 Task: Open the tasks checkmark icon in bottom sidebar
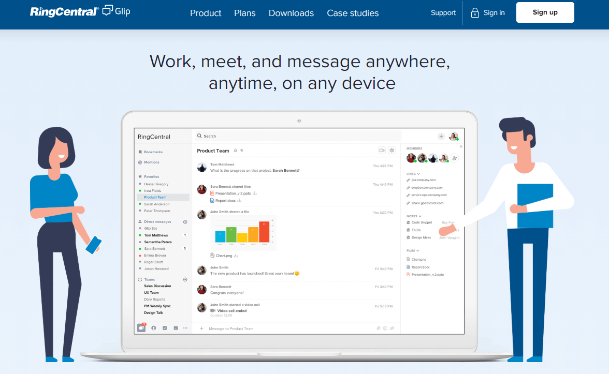click(165, 328)
